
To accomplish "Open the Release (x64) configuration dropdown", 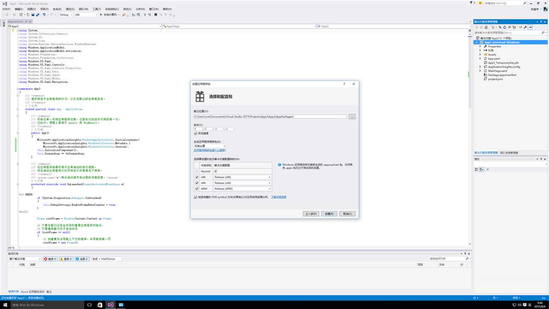I will [242, 183].
